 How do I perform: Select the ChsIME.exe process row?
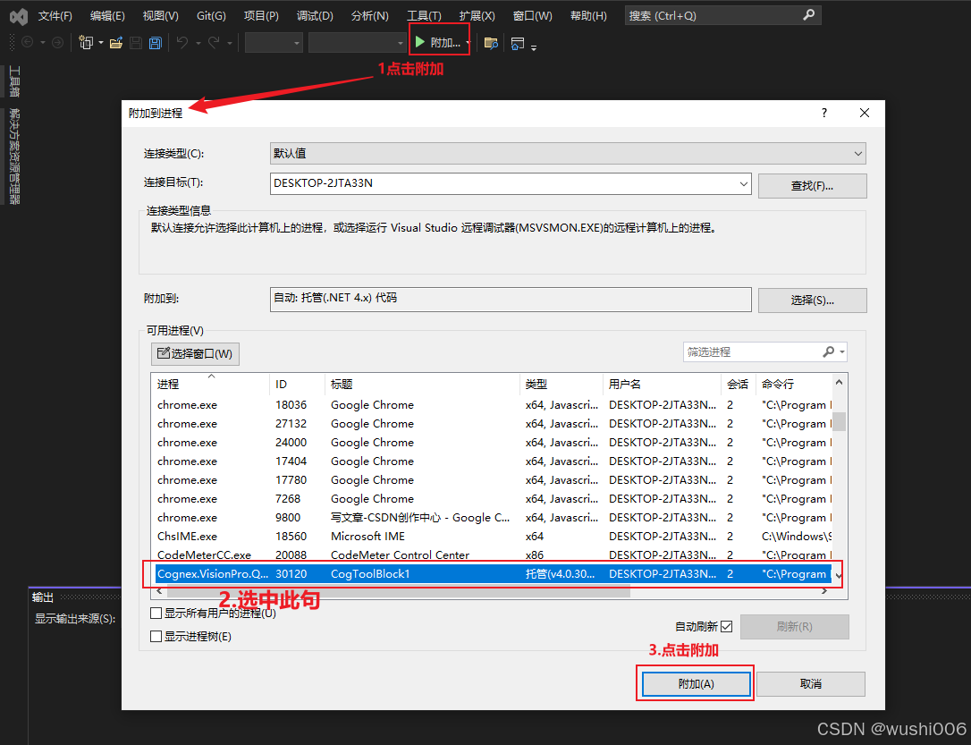(x=493, y=537)
